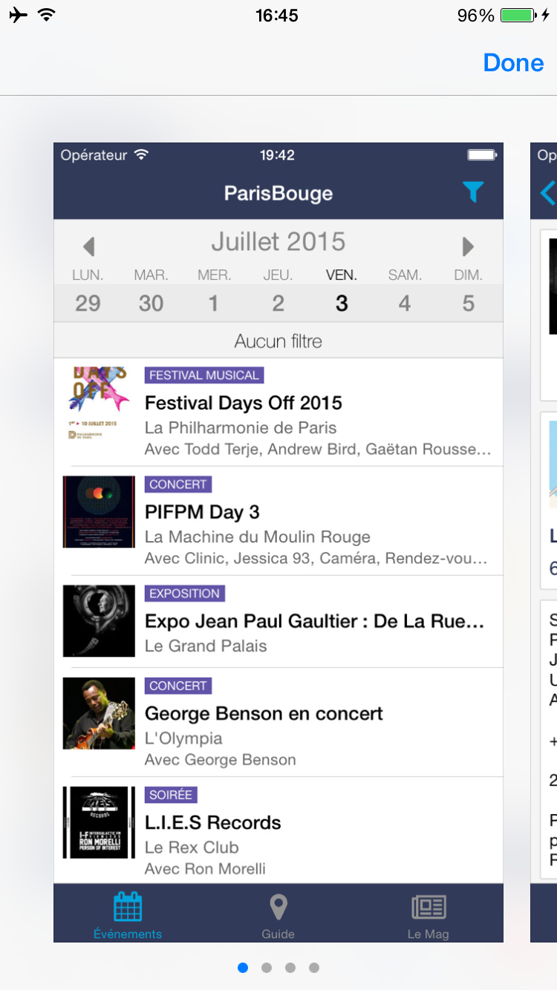Tap Festival Days Off poster thumbnail
Image resolution: width=557 pixels, height=990 pixels.
99,403
